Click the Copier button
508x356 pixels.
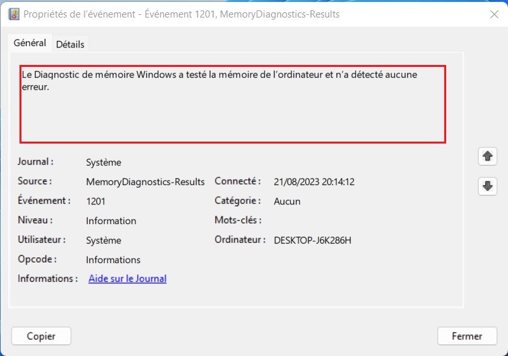point(41,336)
